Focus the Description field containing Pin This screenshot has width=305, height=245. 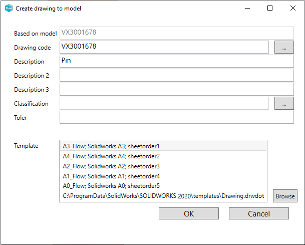click(x=176, y=61)
